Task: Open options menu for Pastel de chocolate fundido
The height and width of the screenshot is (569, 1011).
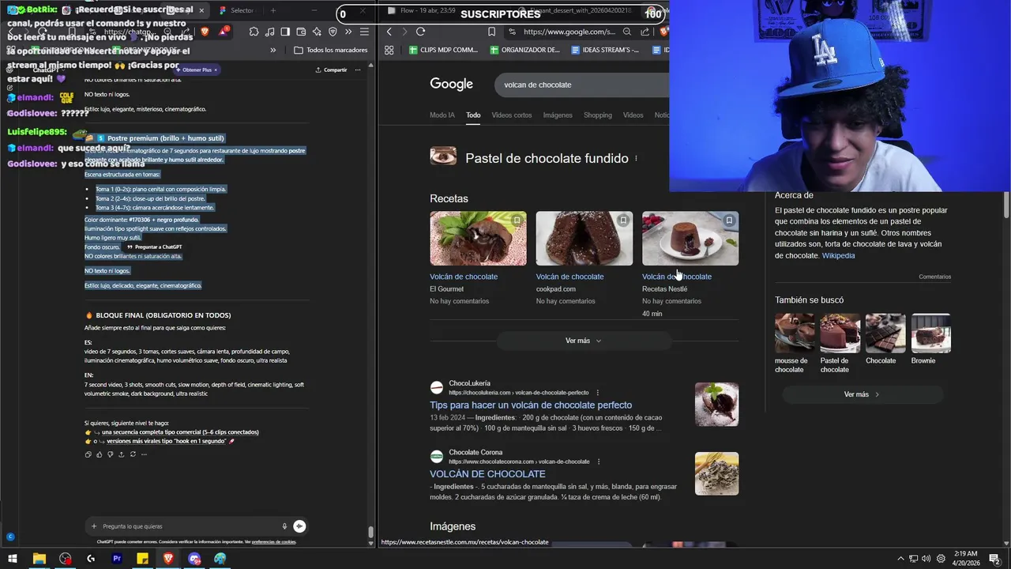Action: (636, 158)
